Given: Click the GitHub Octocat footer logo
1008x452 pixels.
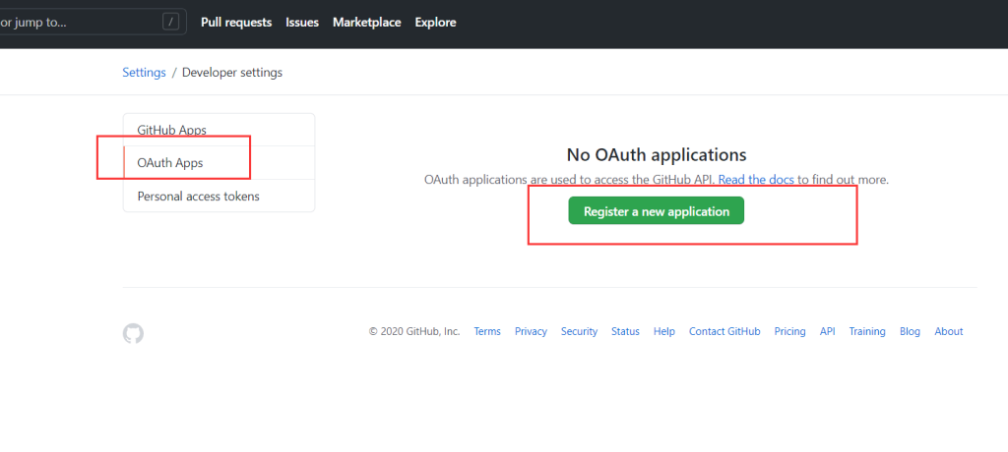Looking at the screenshot, I should (x=133, y=334).
